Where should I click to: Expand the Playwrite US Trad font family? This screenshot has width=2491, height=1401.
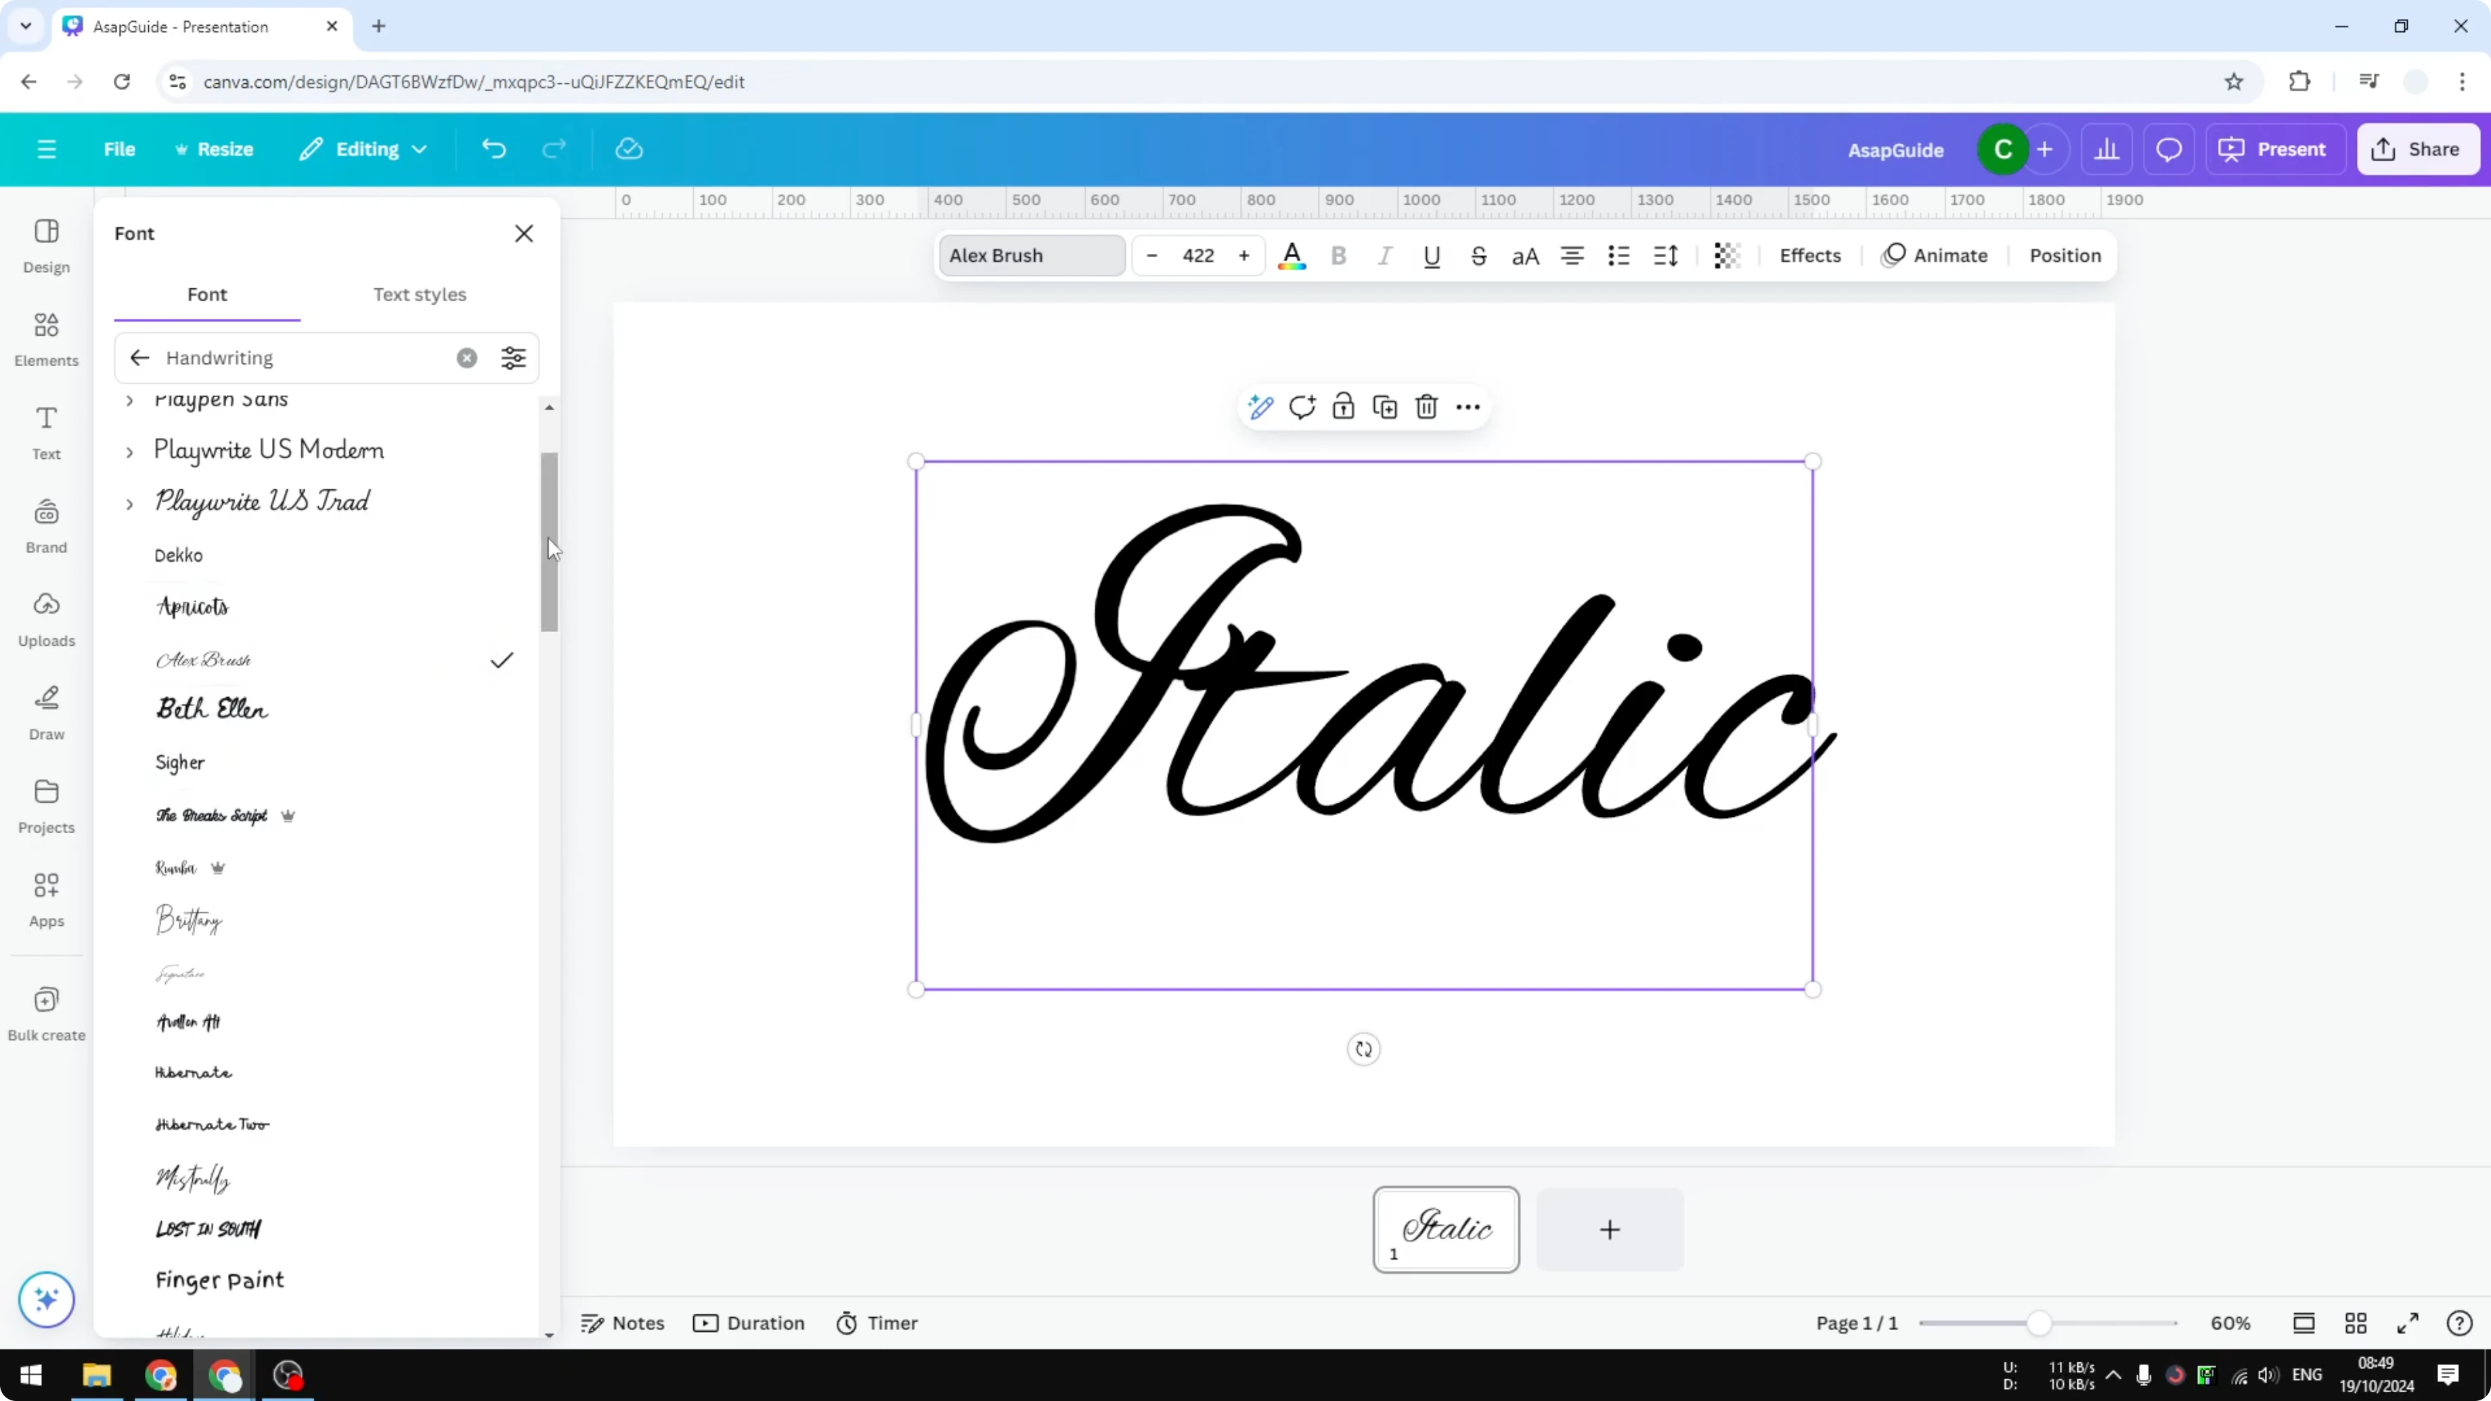coord(131,503)
